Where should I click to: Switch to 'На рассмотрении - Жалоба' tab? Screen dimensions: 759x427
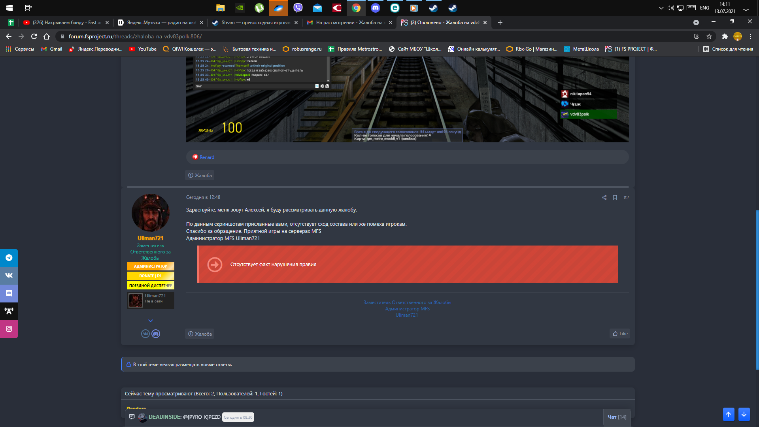[349, 23]
